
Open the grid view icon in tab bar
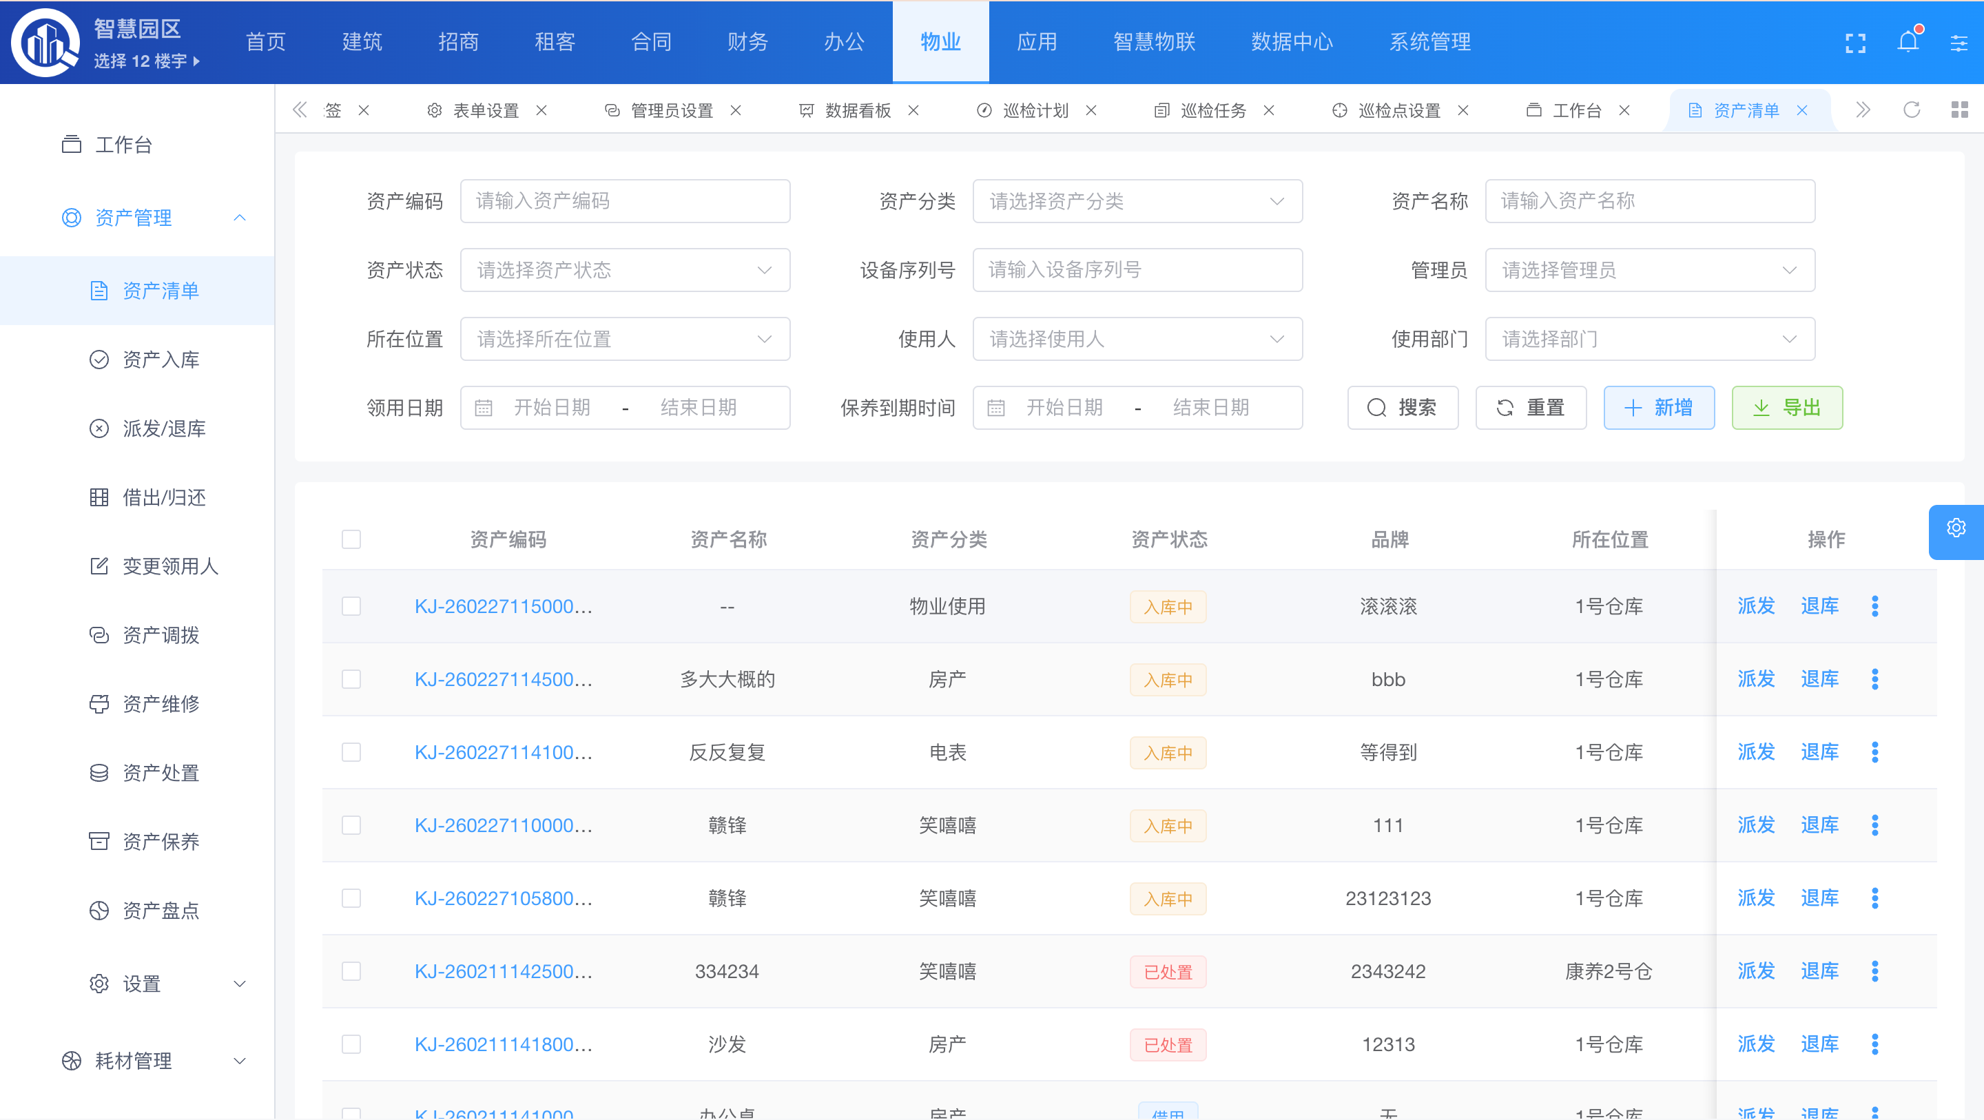[x=1959, y=110]
